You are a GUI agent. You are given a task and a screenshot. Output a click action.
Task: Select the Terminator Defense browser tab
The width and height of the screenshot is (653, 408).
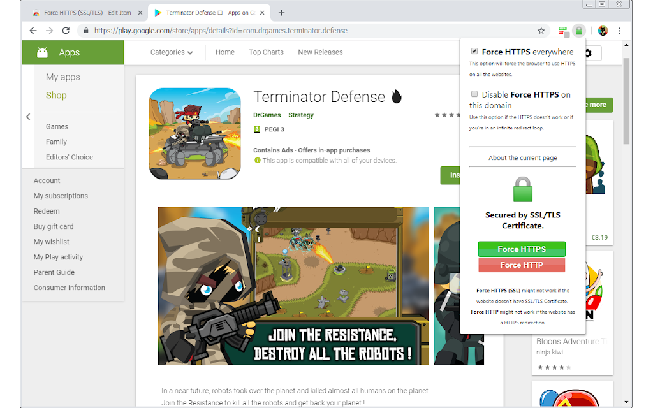[209, 13]
